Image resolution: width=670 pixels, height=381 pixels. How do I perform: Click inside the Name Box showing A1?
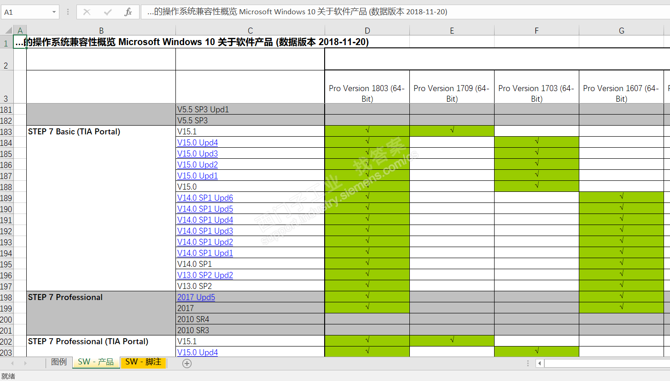point(26,12)
